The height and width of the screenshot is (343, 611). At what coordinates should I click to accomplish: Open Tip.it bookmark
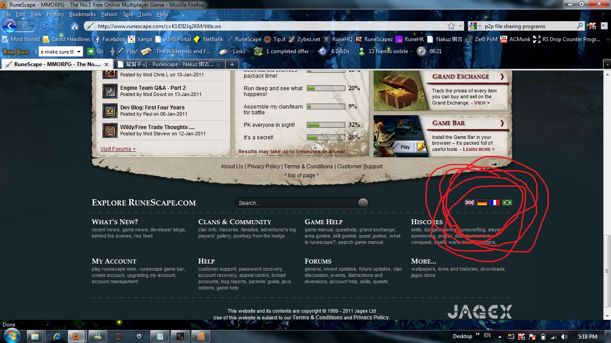click(x=275, y=39)
